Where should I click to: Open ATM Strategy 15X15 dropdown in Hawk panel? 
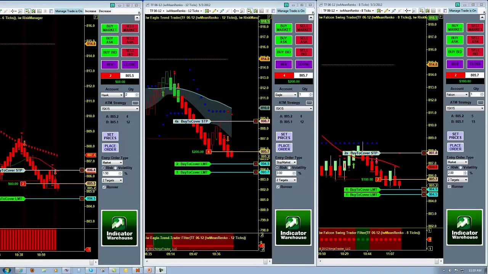pos(120,109)
